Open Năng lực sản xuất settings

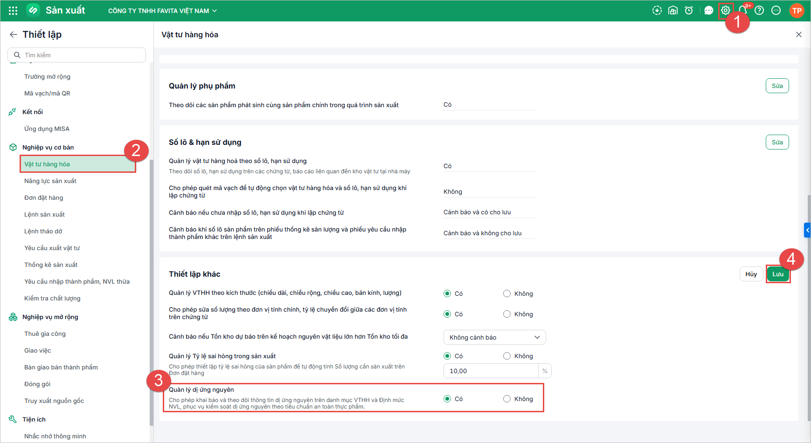[50, 181]
